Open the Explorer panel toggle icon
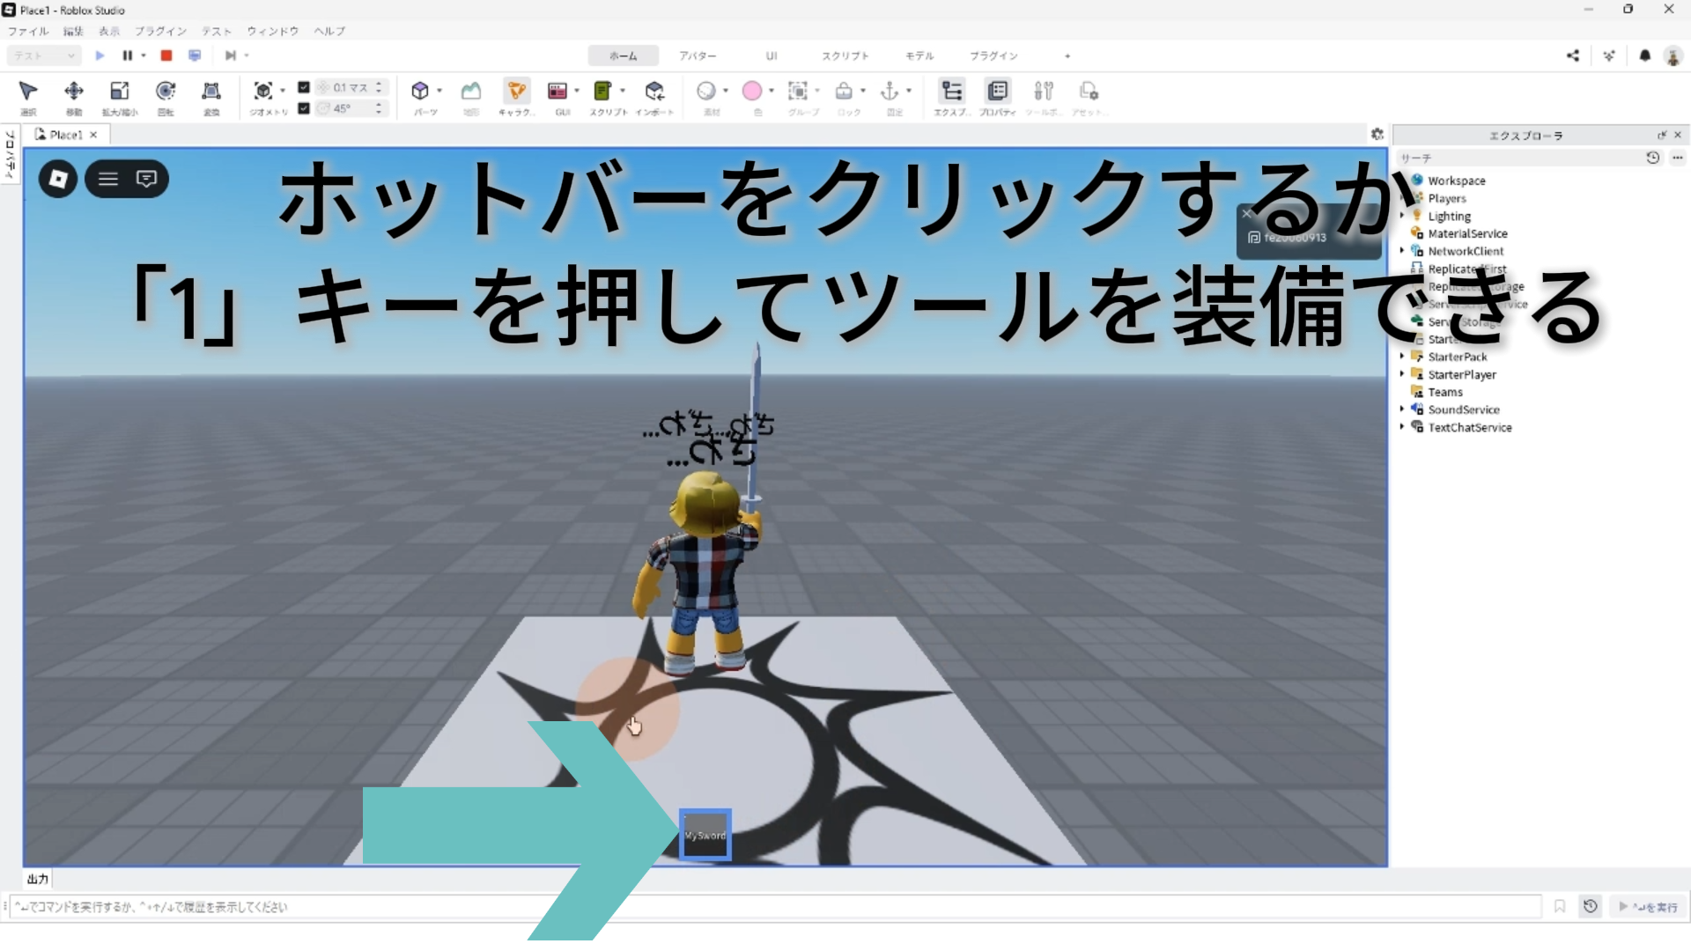1691x951 pixels. pos(952,92)
